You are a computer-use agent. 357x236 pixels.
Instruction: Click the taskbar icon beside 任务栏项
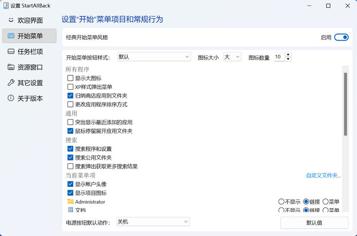point(11,52)
